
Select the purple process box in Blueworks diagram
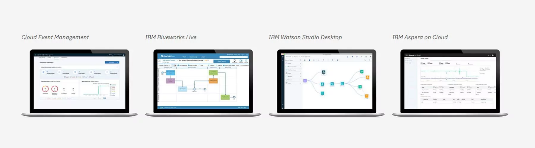171,81
